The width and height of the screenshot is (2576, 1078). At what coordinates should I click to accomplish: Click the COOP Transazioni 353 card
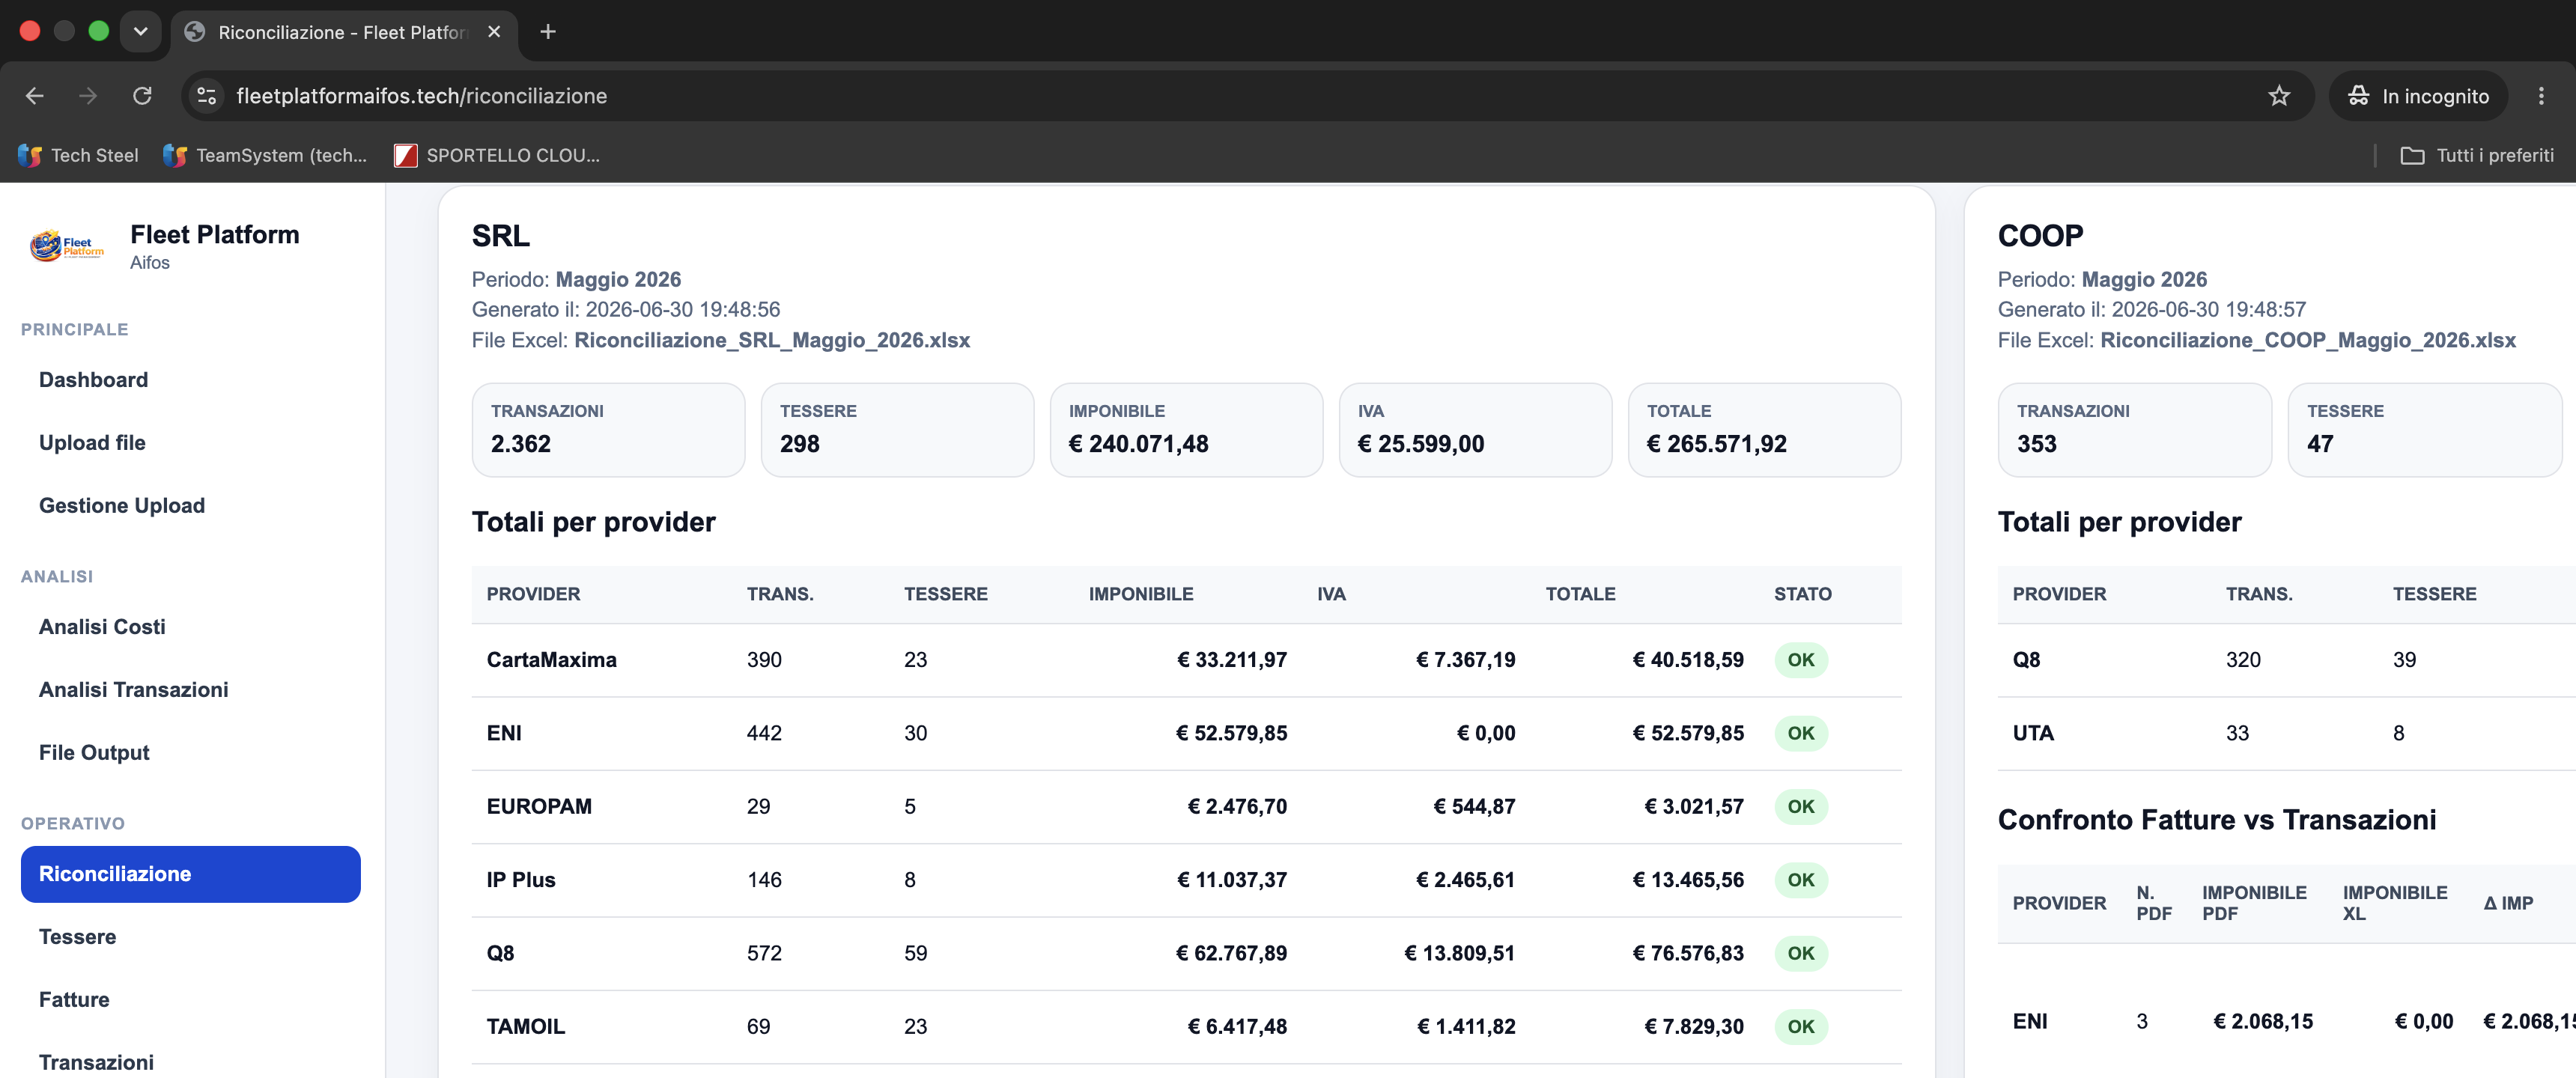click(x=2134, y=430)
